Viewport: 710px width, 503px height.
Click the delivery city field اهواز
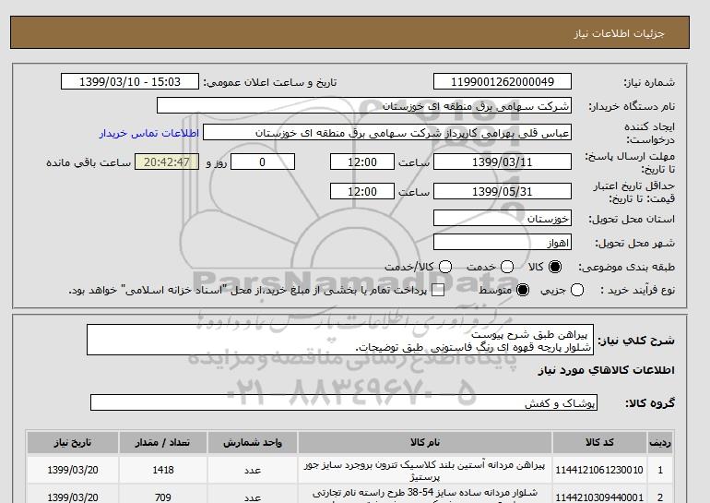click(503, 243)
